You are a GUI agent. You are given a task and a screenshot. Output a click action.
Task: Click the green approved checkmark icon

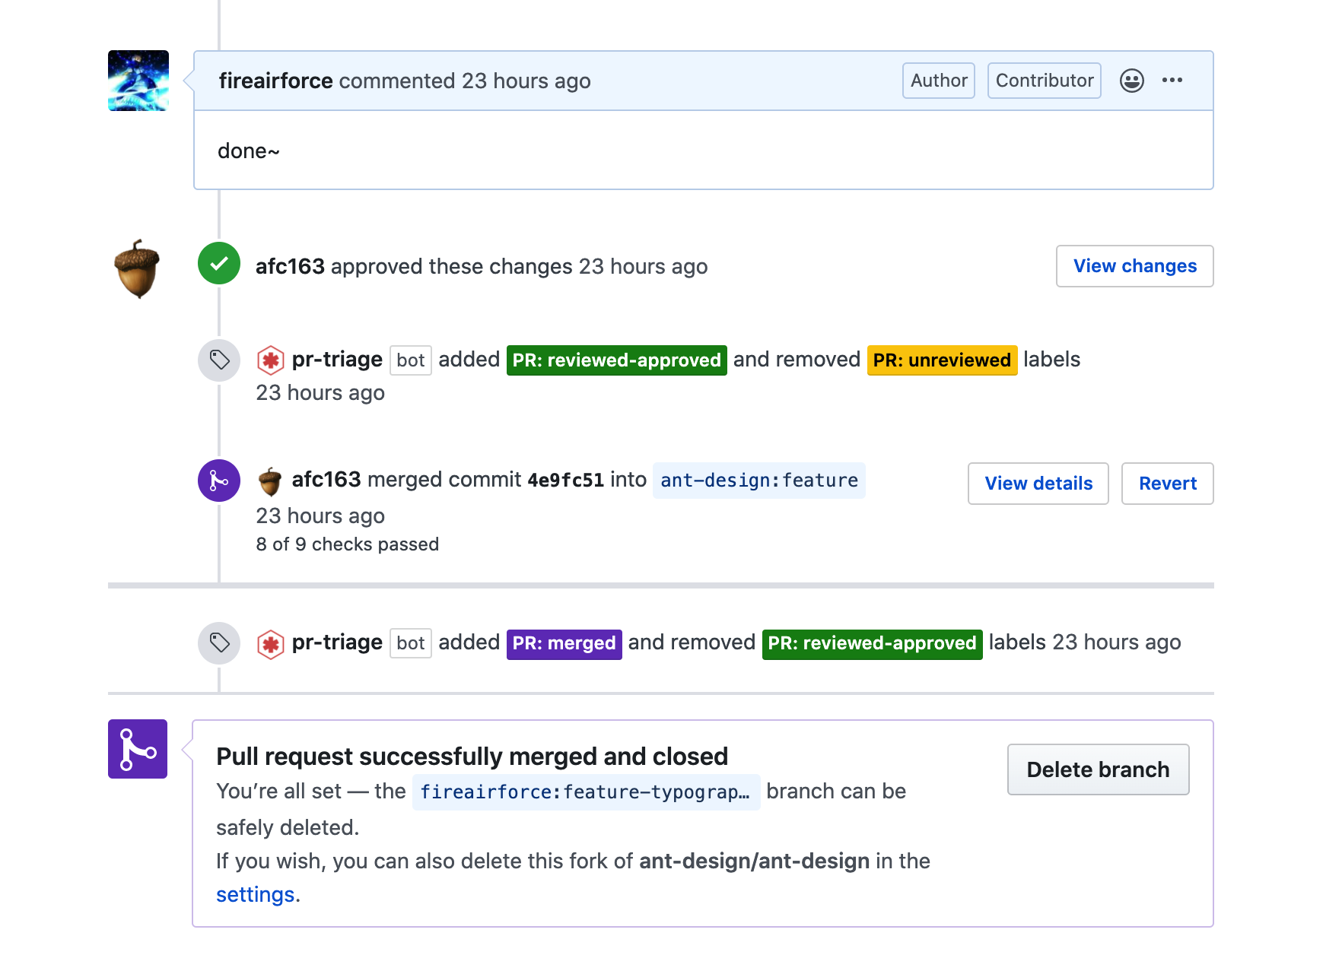tap(219, 263)
